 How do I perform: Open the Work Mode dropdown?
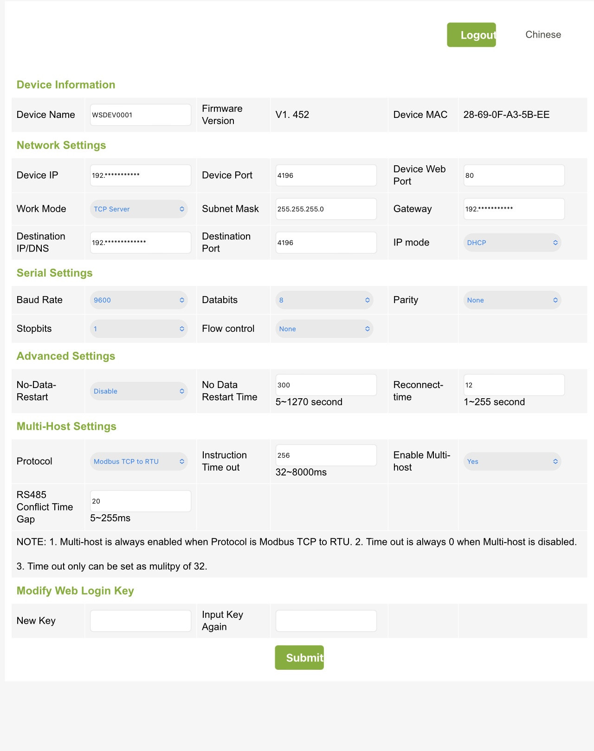(139, 209)
